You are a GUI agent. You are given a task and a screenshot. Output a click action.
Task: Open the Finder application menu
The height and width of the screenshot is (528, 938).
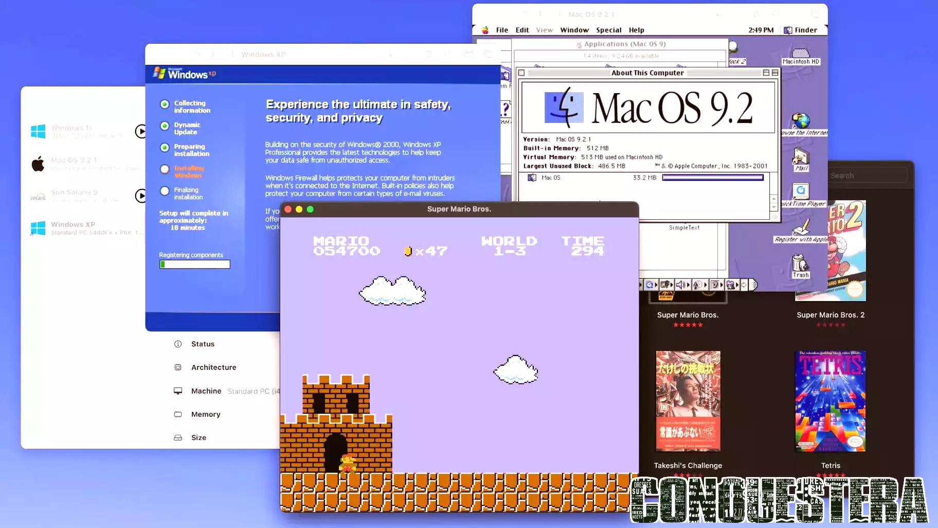(800, 30)
